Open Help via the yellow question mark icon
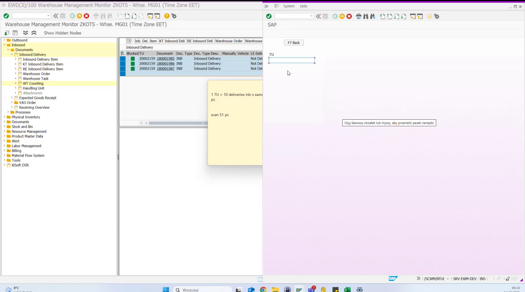The width and height of the screenshot is (525, 292). [166, 16]
